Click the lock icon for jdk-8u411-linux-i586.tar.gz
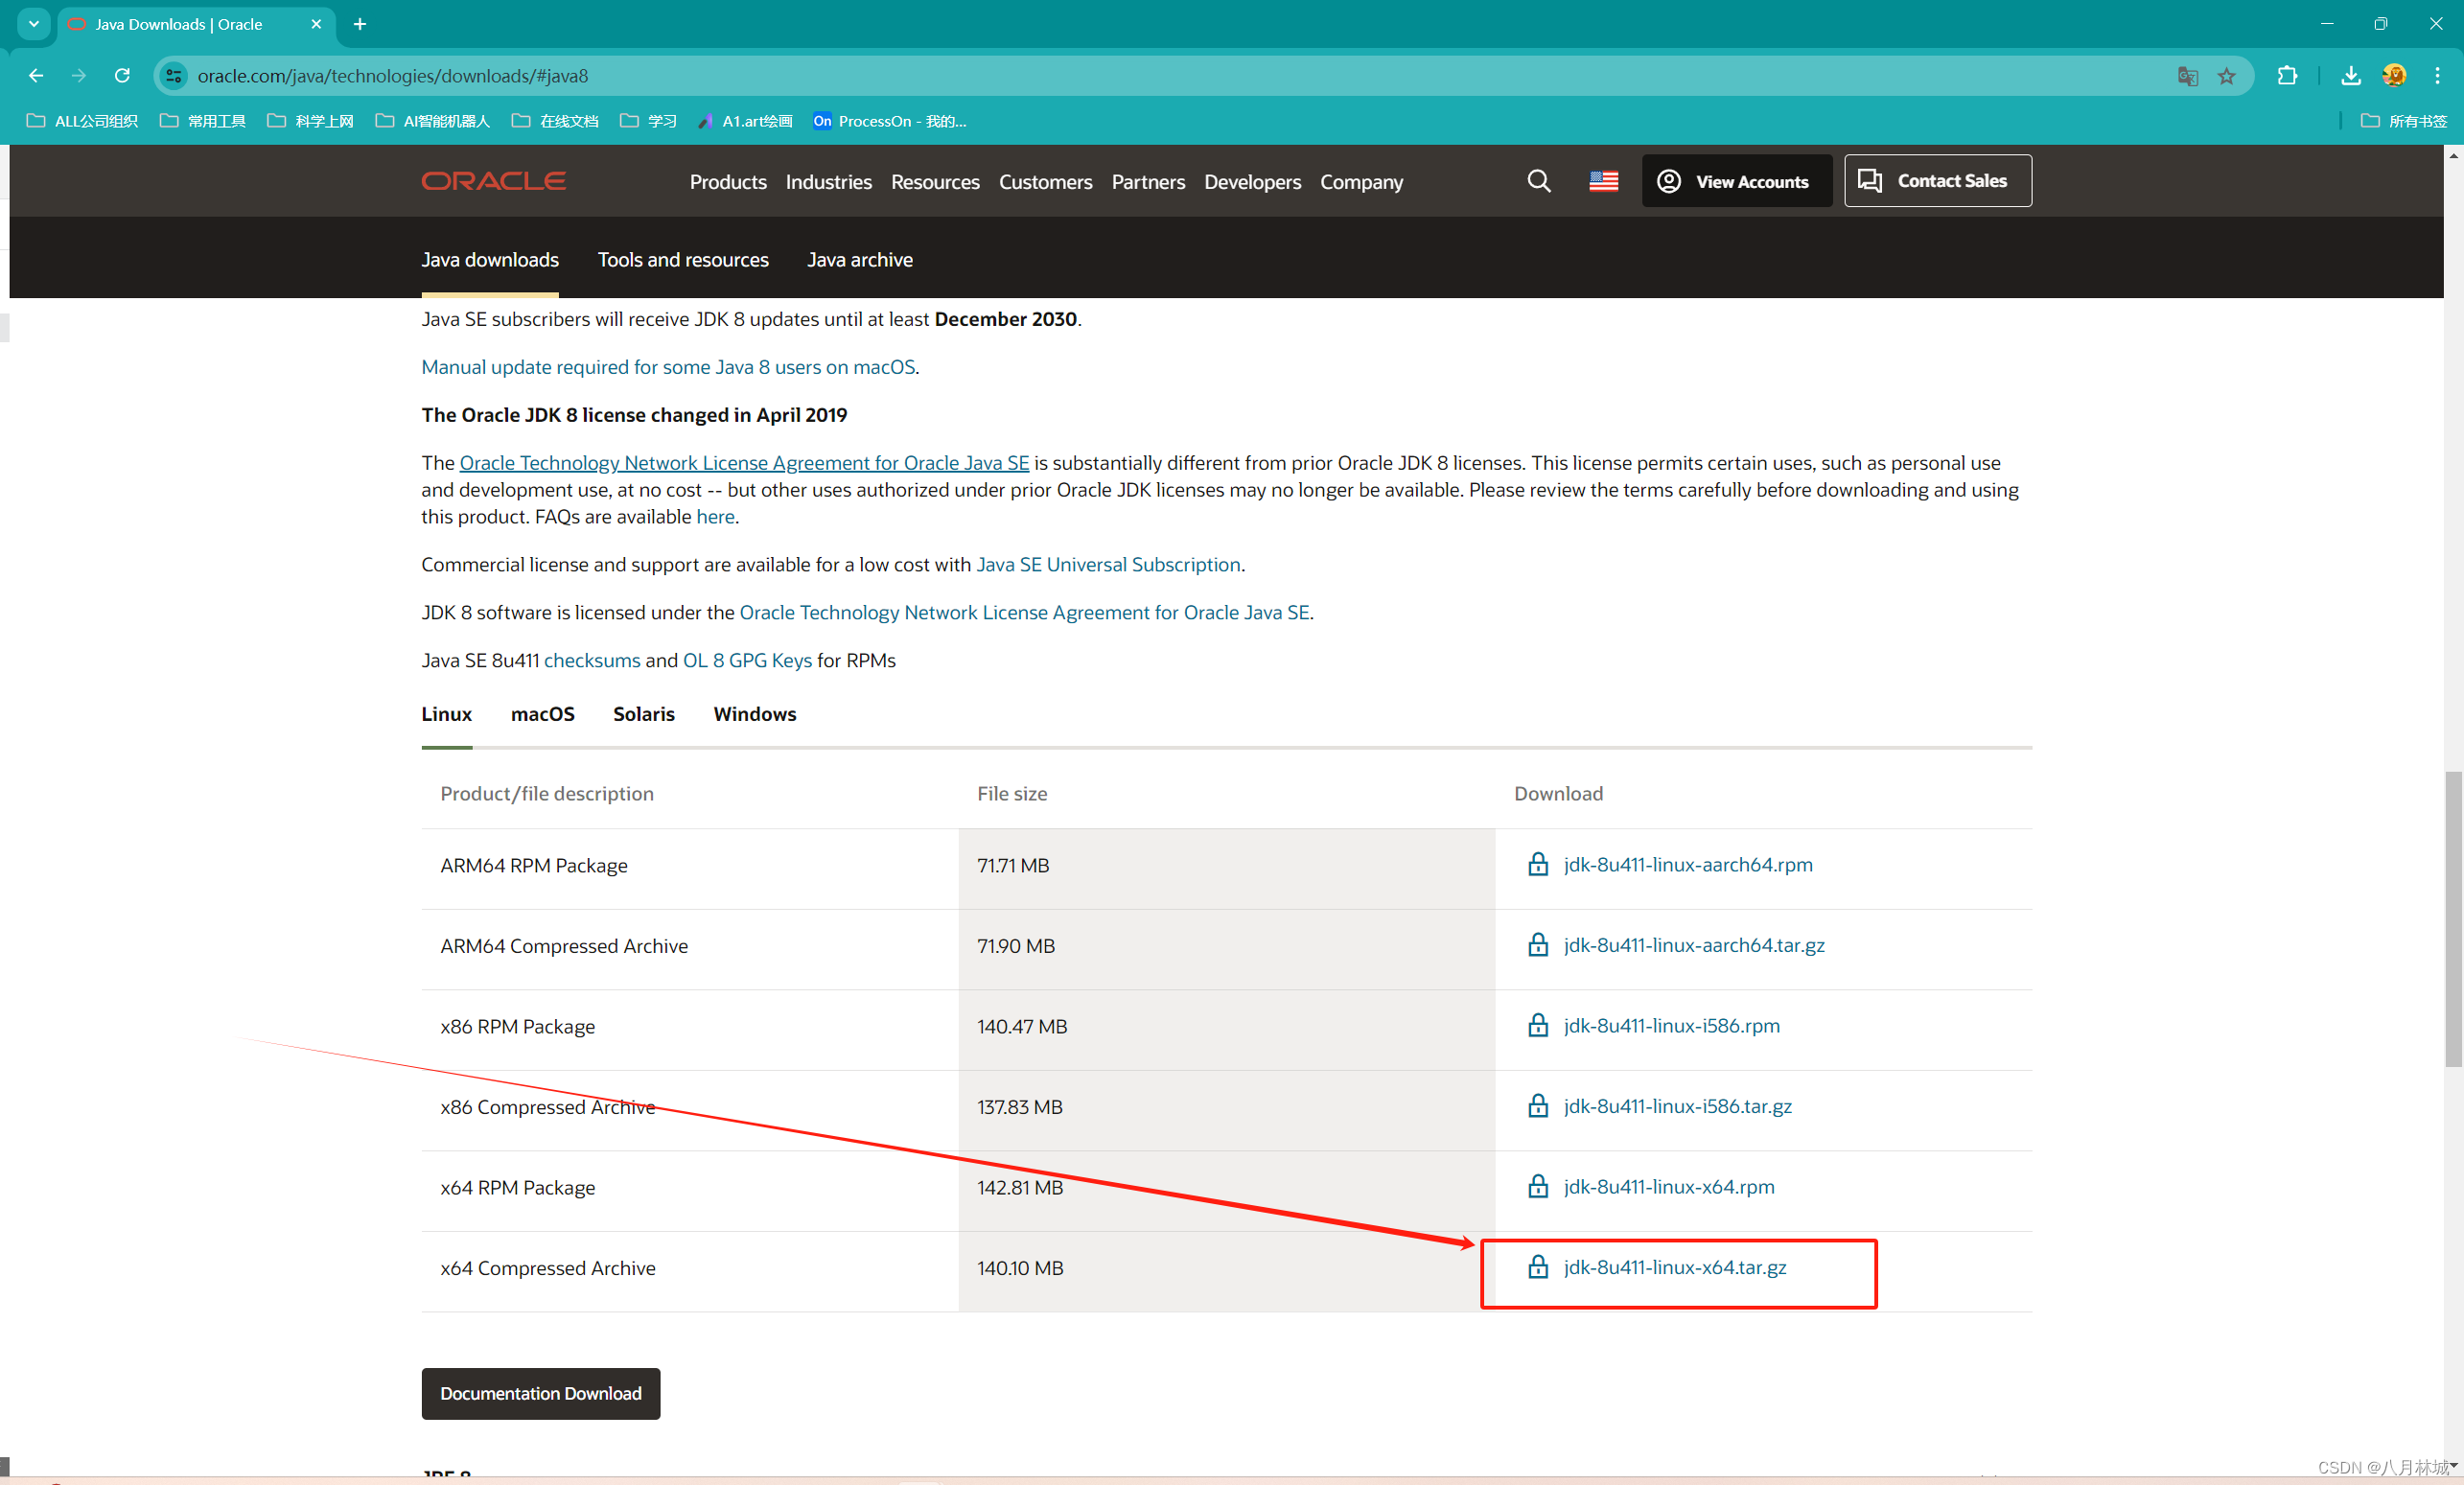 [1538, 1106]
